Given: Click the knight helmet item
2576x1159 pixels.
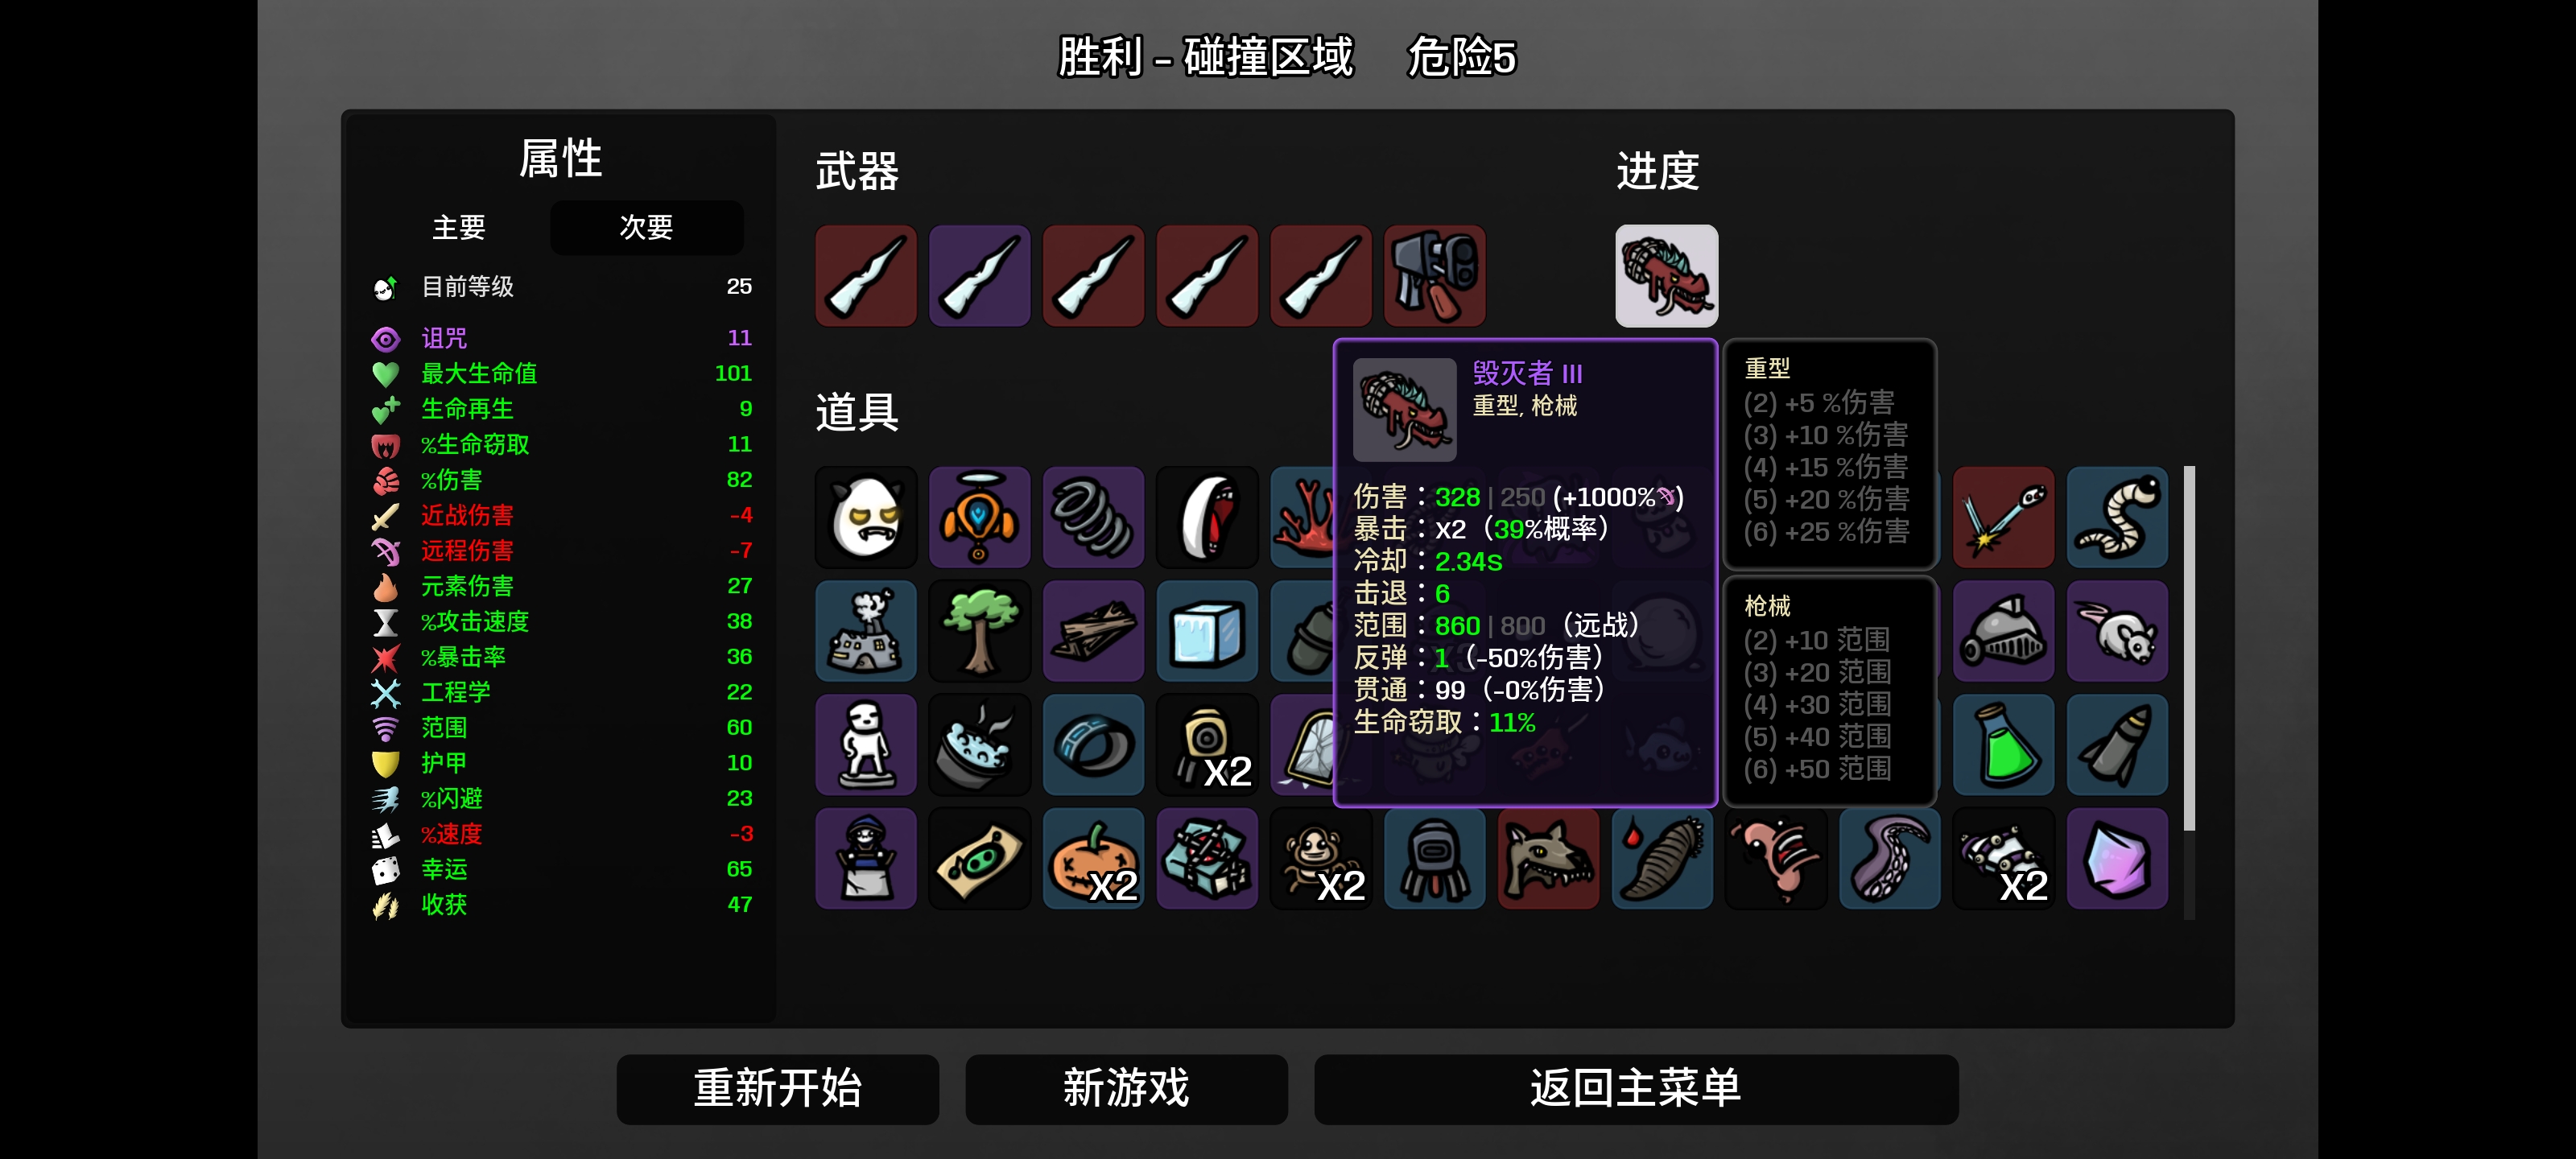Looking at the screenshot, I should [x=2003, y=631].
